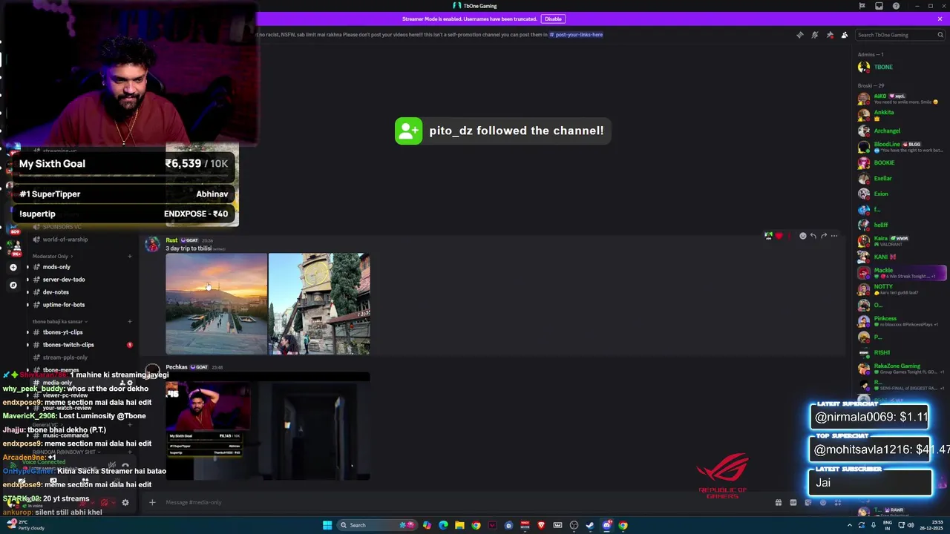Select the uptime-for-bots channel
This screenshot has height=534, width=950.
tap(64, 305)
